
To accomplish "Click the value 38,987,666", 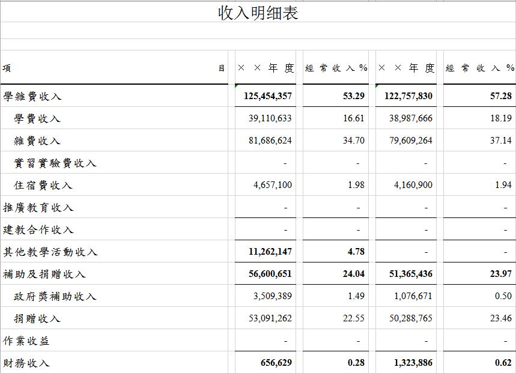I will pyautogui.click(x=410, y=118).
